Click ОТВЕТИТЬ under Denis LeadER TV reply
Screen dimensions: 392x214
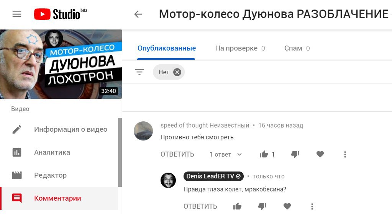click(x=200, y=206)
